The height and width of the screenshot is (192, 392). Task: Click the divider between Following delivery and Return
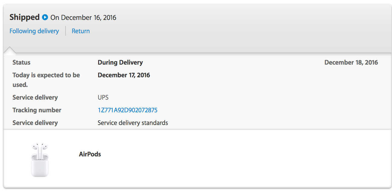pyautogui.click(x=66, y=31)
